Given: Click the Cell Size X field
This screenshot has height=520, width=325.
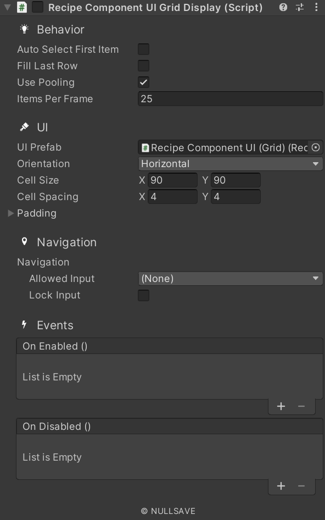Looking at the screenshot, I should tap(172, 180).
